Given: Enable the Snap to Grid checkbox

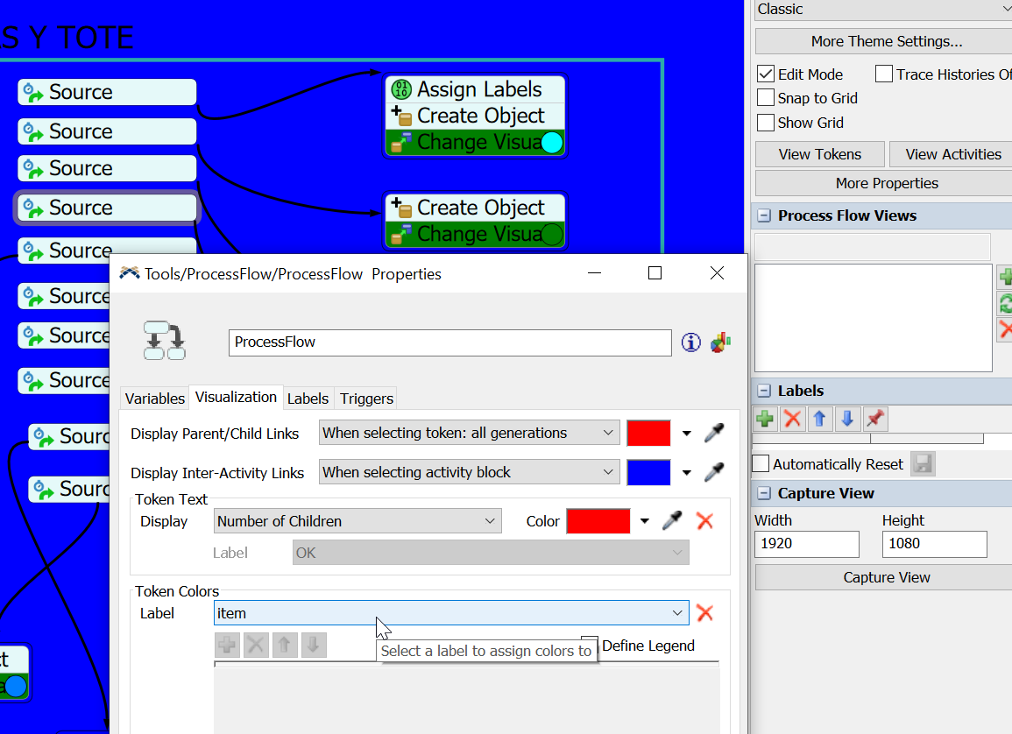Looking at the screenshot, I should coord(766,98).
